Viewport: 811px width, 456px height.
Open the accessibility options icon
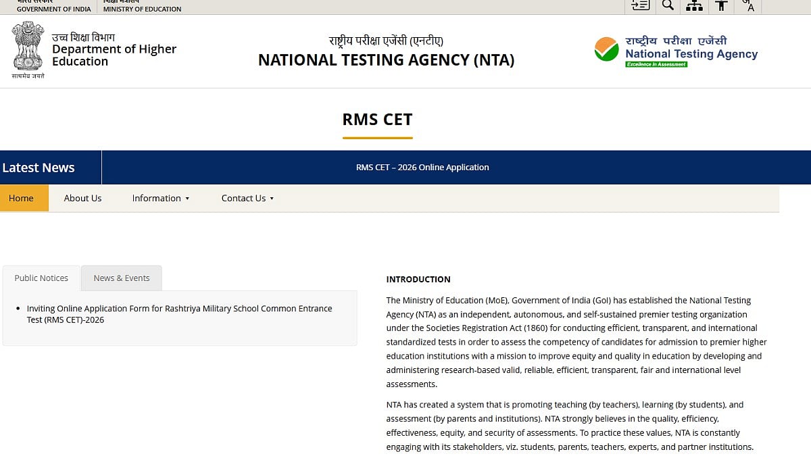[x=722, y=5]
